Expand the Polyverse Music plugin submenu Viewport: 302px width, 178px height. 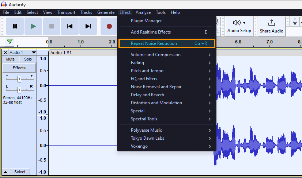click(x=167, y=130)
